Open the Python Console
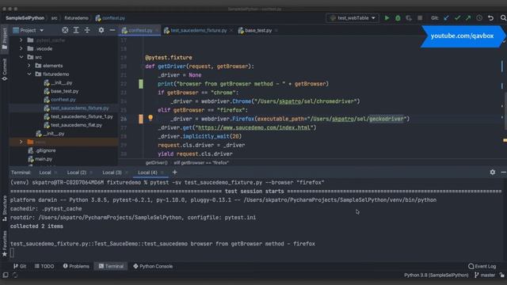The height and width of the screenshot is (285, 507). [x=153, y=266]
